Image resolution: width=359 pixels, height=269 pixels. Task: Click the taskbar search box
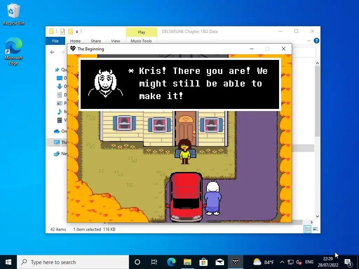tap(73, 262)
